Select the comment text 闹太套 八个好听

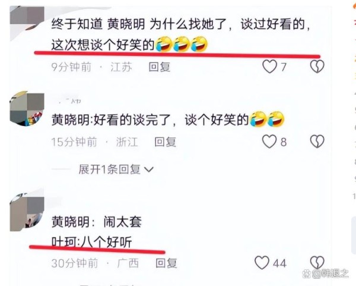point(97,232)
